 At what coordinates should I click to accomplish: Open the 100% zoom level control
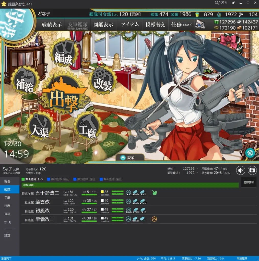click(x=221, y=3)
